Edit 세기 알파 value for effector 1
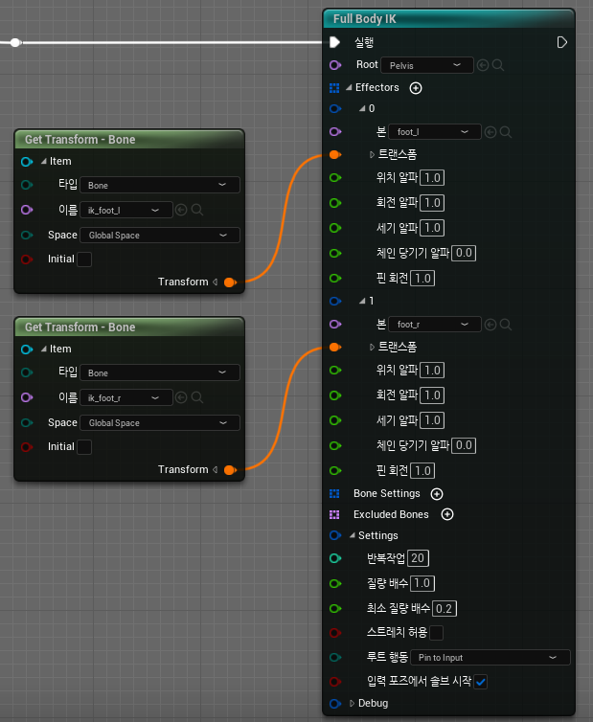 (432, 420)
